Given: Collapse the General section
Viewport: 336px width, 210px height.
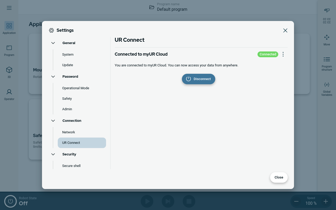Looking at the screenshot, I should click(x=53, y=43).
